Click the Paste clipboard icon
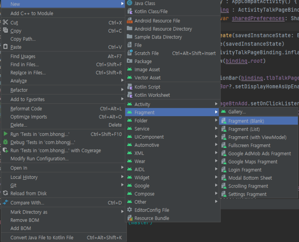This screenshot has height=242, width=299. click(x=5, y=47)
